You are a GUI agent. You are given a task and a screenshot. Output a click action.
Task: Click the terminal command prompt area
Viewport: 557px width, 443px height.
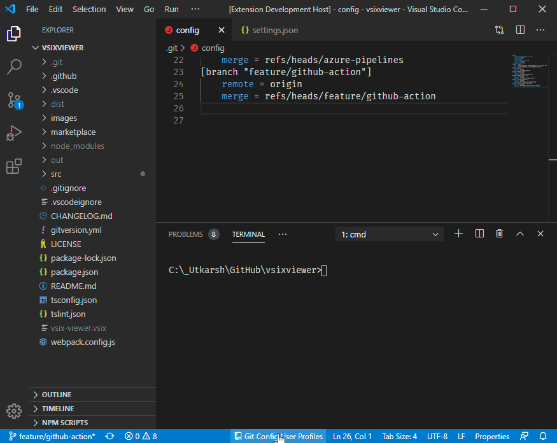pyautogui.click(x=248, y=271)
